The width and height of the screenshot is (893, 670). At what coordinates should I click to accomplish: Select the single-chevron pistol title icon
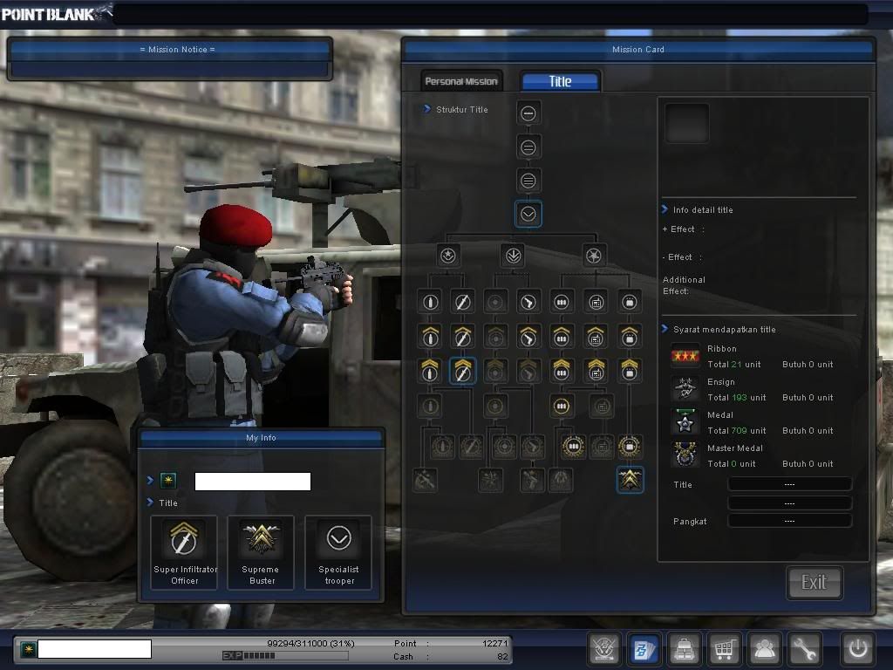pyautogui.click(x=528, y=337)
